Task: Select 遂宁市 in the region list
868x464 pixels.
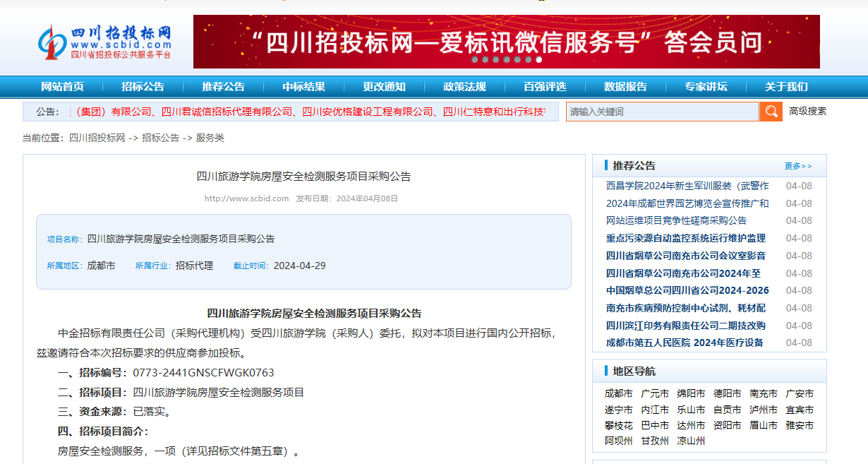Action: 619,410
